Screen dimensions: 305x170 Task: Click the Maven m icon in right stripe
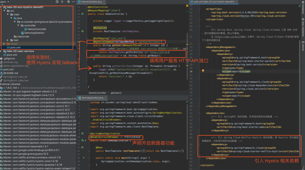tap(303, 42)
